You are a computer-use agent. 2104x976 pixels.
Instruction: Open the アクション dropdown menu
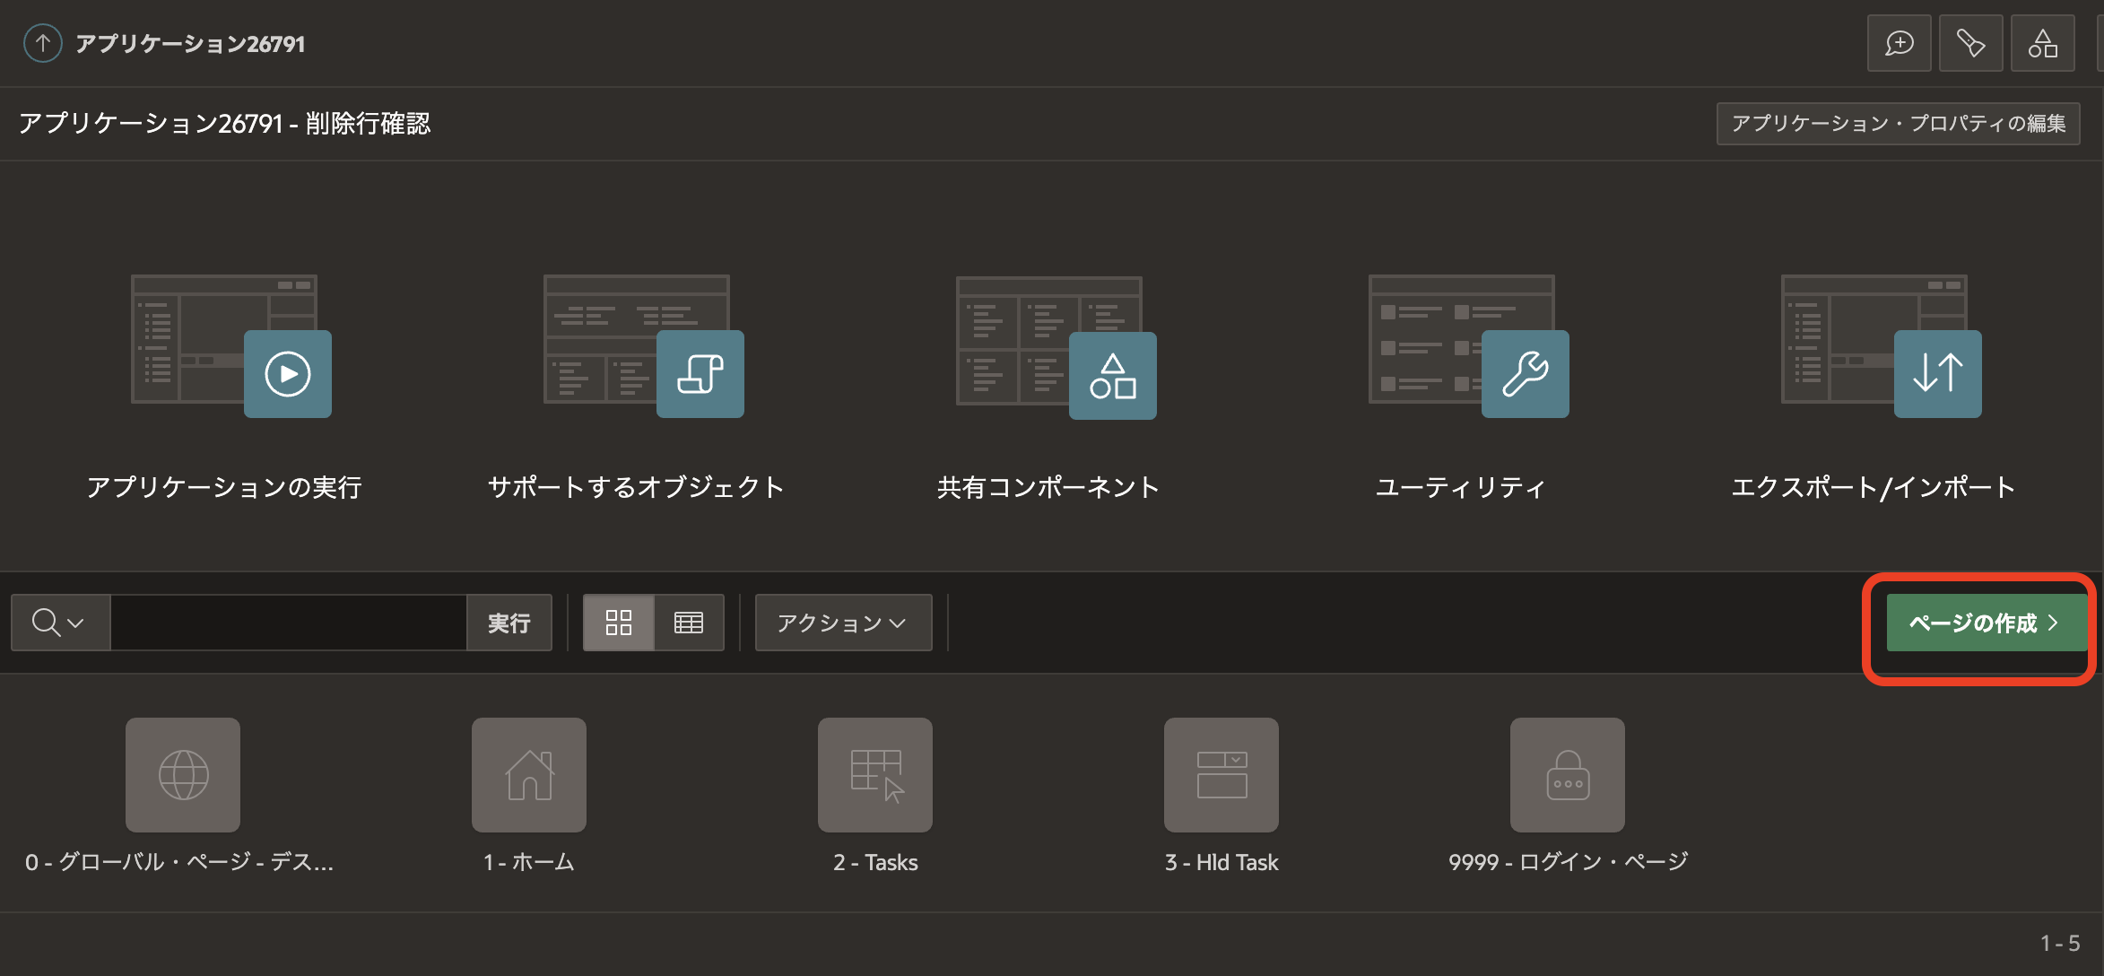click(842, 623)
